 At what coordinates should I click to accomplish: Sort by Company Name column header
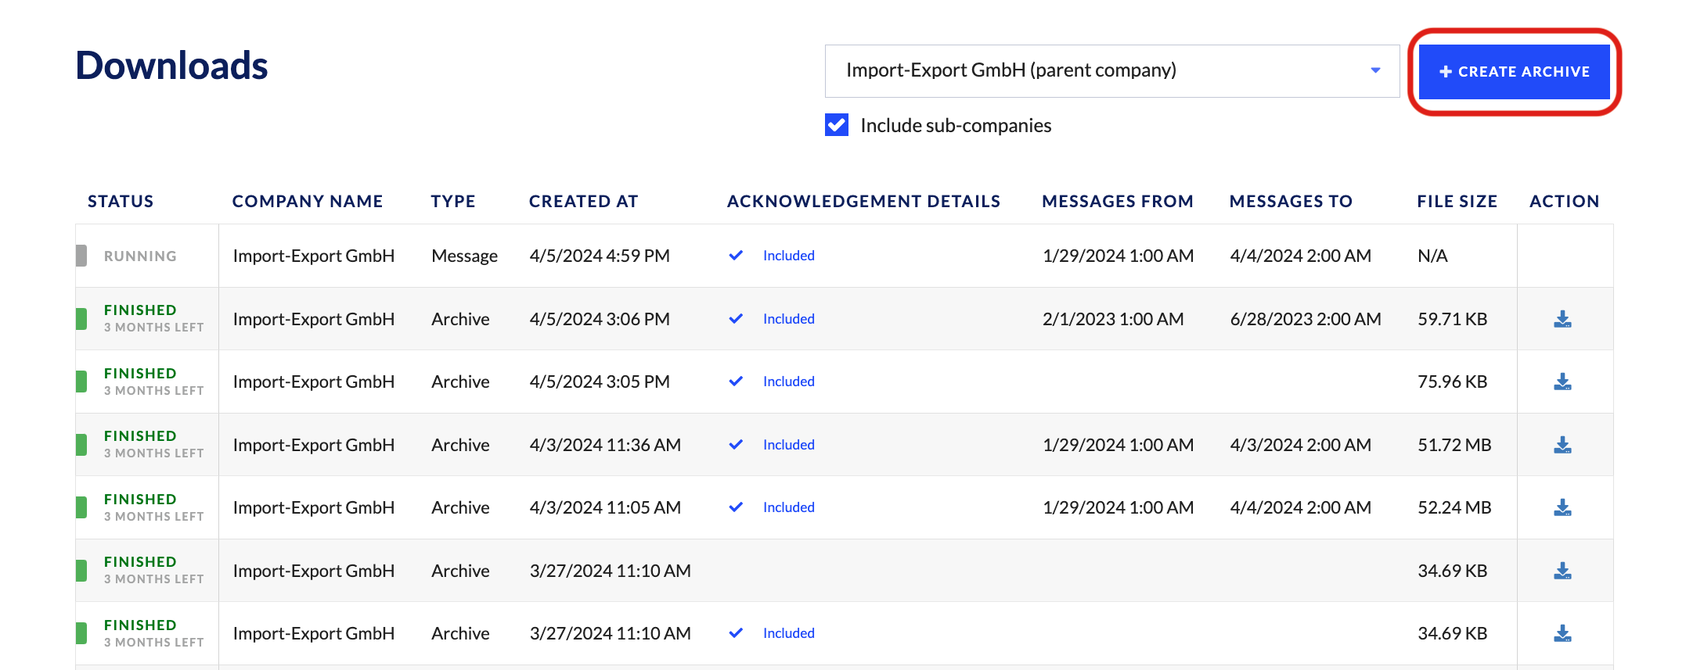pos(308,202)
